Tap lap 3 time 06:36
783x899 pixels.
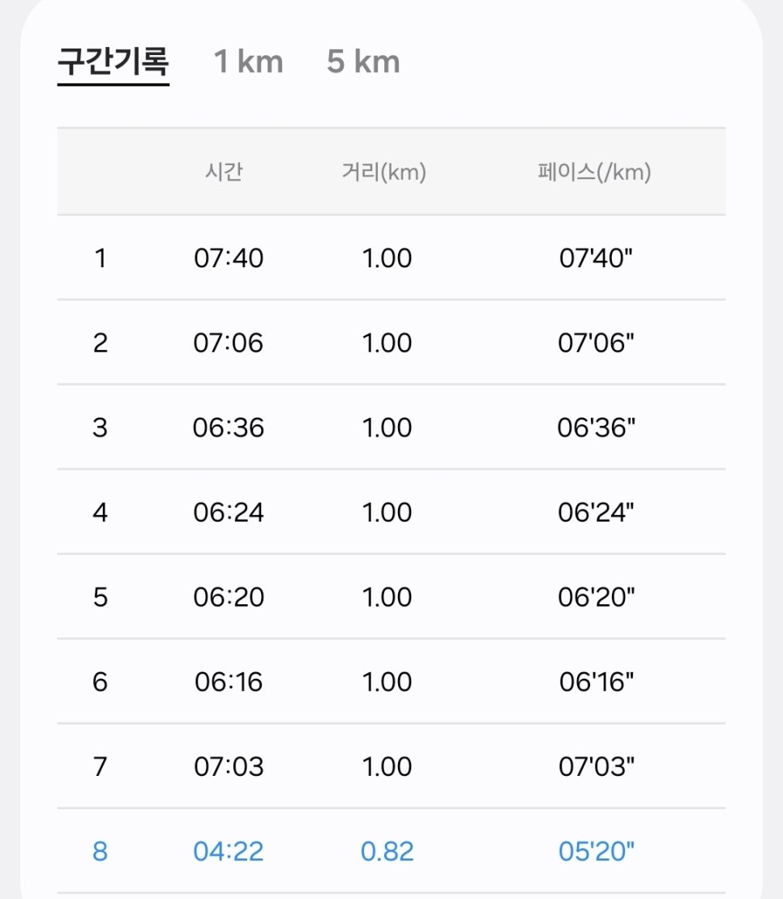(x=229, y=428)
